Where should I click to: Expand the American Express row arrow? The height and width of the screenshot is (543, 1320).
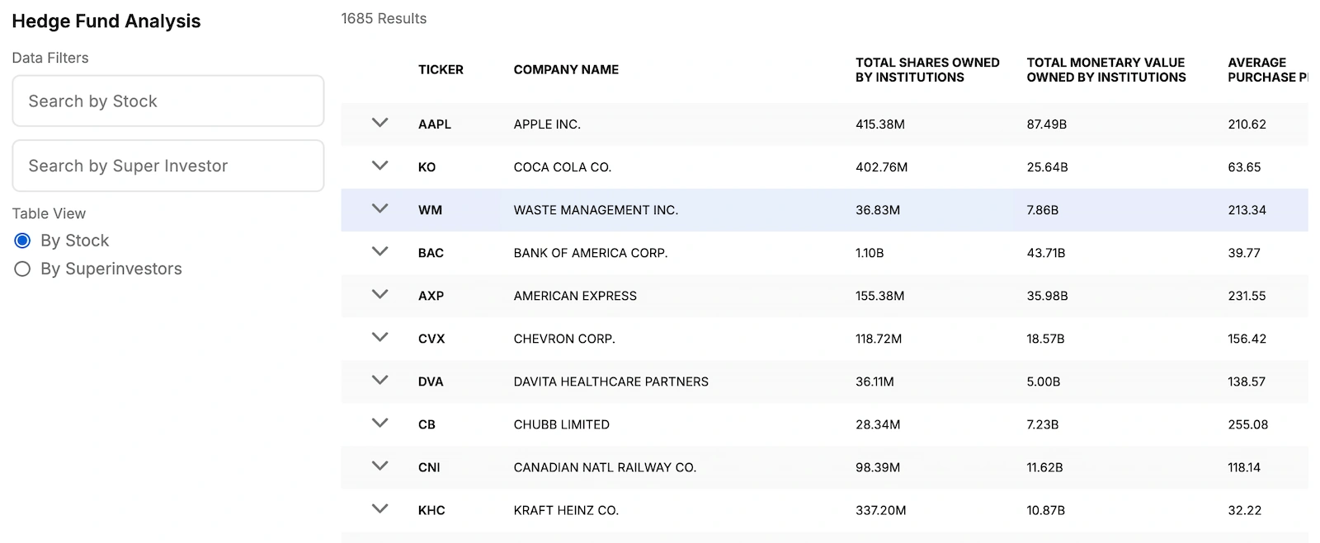pyautogui.click(x=379, y=294)
